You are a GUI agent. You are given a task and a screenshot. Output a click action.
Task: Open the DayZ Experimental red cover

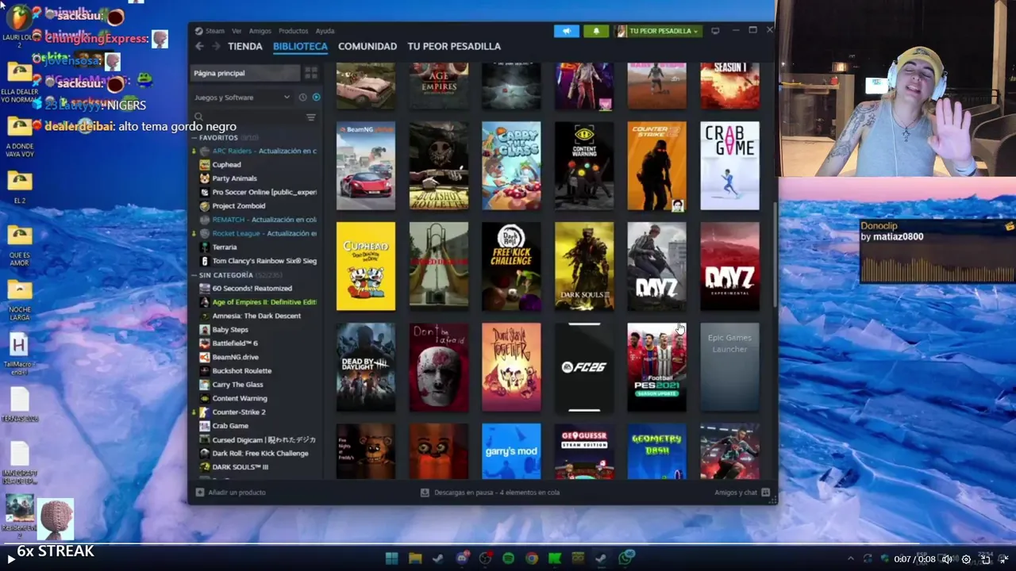coord(729,266)
